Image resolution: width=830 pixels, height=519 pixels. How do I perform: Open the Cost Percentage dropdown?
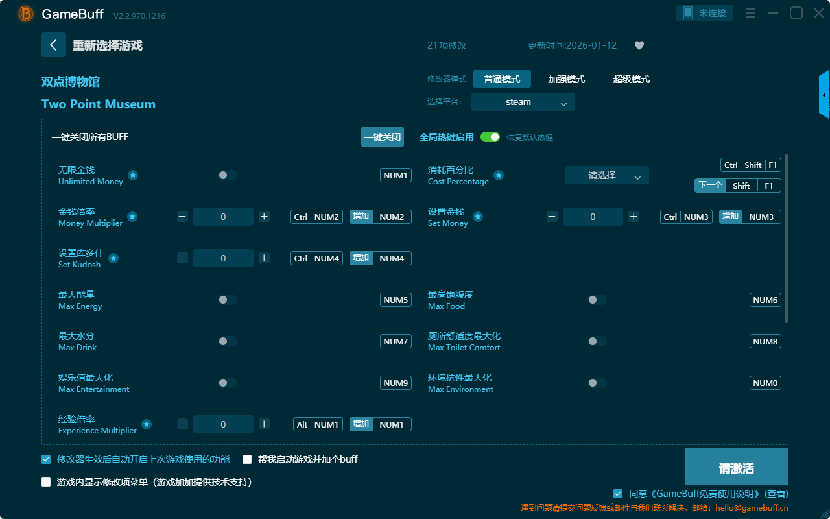click(x=606, y=175)
